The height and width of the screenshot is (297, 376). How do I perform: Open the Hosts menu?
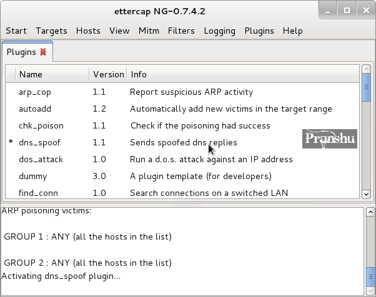pos(88,31)
